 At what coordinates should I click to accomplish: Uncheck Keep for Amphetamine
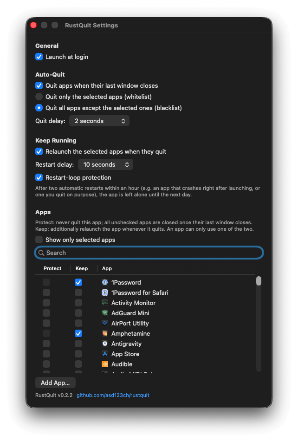pos(78,333)
